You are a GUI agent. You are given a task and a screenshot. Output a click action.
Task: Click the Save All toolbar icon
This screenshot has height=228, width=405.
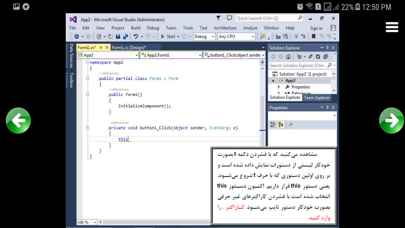[x=125, y=36]
